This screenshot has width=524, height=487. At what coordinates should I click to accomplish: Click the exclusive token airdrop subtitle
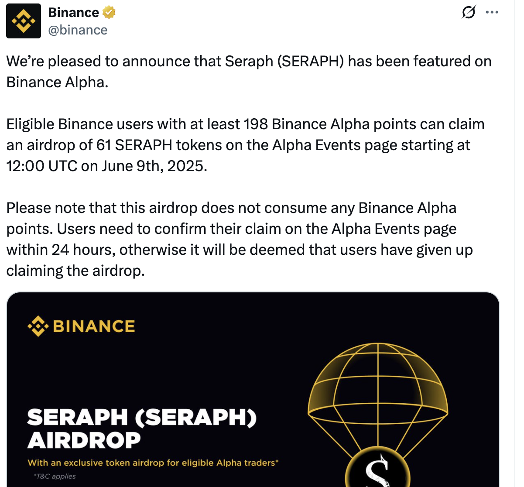point(153,463)
